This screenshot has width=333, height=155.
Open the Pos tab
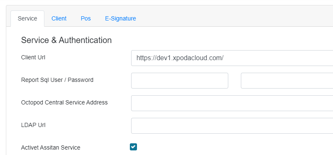pos(85,18)
